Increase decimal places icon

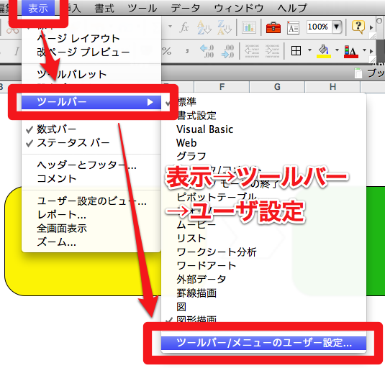(207, 51)
